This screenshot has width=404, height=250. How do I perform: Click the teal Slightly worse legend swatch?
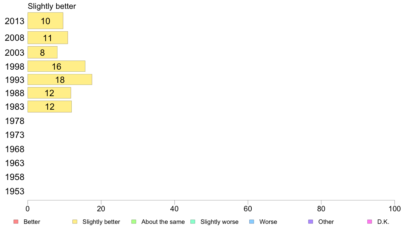(193, 222)
